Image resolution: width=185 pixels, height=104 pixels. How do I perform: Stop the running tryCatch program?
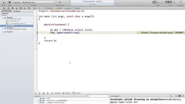[x=10, y=2]
